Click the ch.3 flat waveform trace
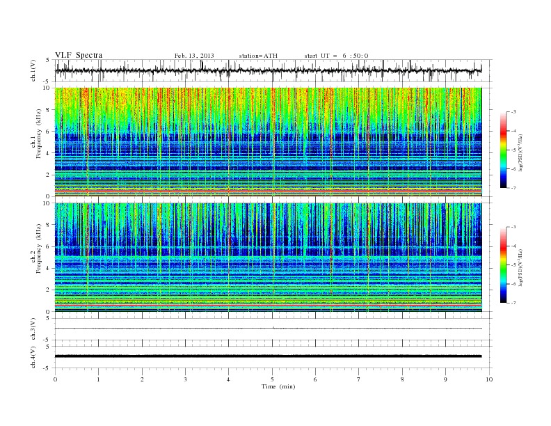The height and width of the screenshot is (426, 551). (268, 329)
